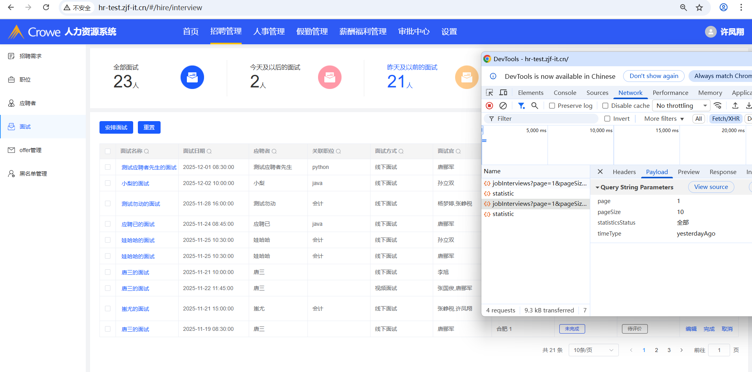Click the network search magnifier icon

(x=535, y=106)
